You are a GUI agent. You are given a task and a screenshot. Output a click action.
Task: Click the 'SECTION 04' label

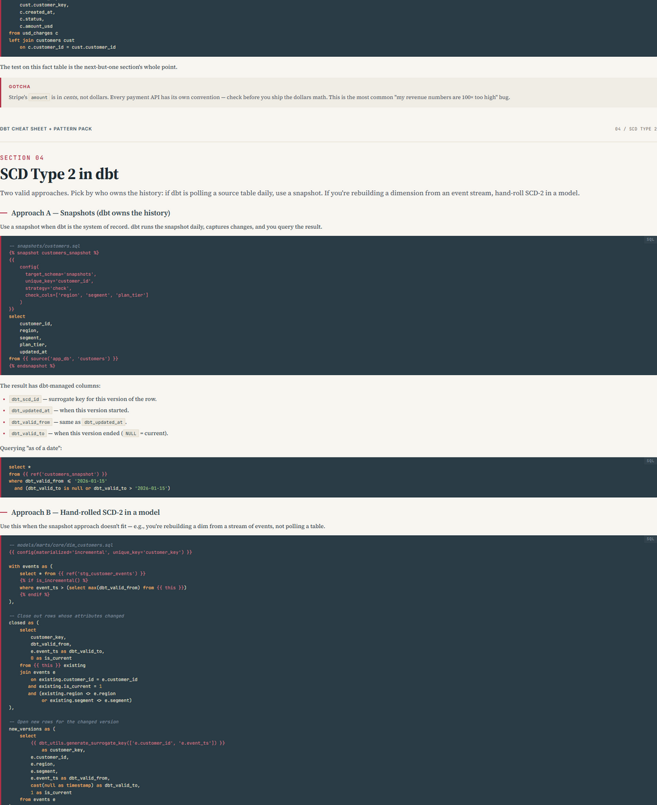22,157
